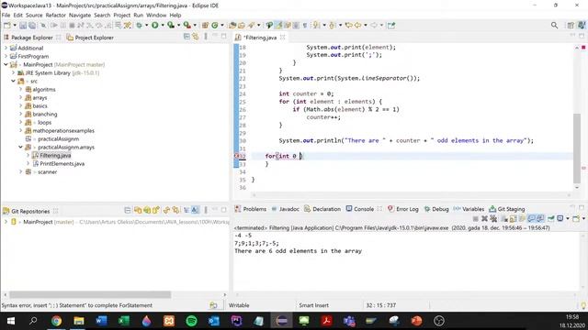Toggle Show Console on Standard Error Changes
The width and height of the screenshot is (588, 330).
click(x=540, y=218)
